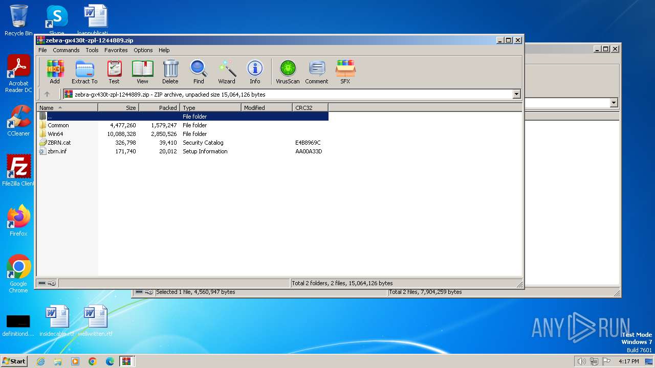The image size is (655, 368).
Task: Expand dropdown in the background WinRAR window
Action: [x=614, y=103]
